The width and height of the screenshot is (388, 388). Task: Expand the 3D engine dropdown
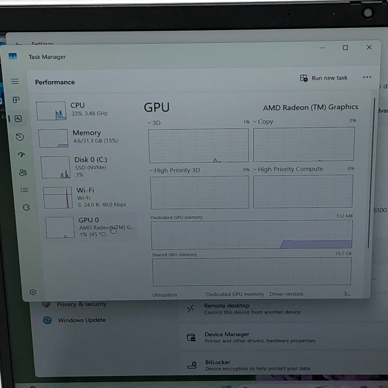[154, 123]
